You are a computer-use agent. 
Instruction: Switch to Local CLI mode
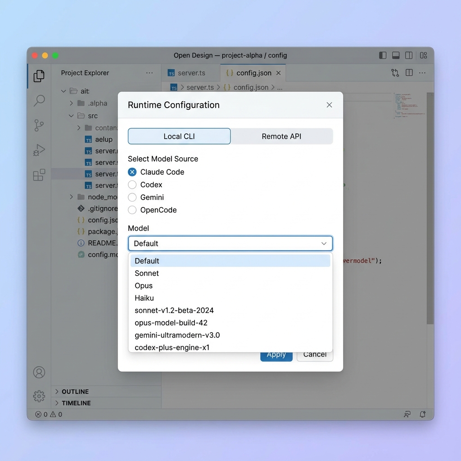click(x=179, y=136)
